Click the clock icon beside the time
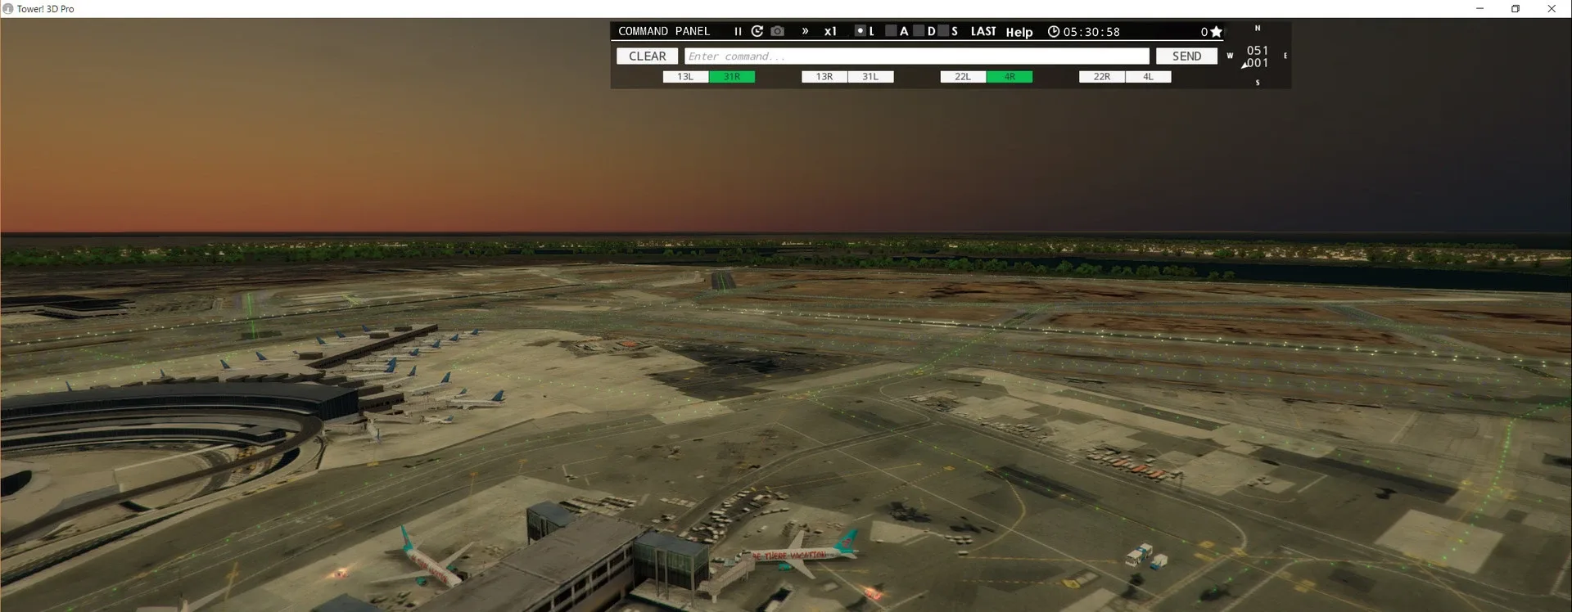 [1054, 32]
